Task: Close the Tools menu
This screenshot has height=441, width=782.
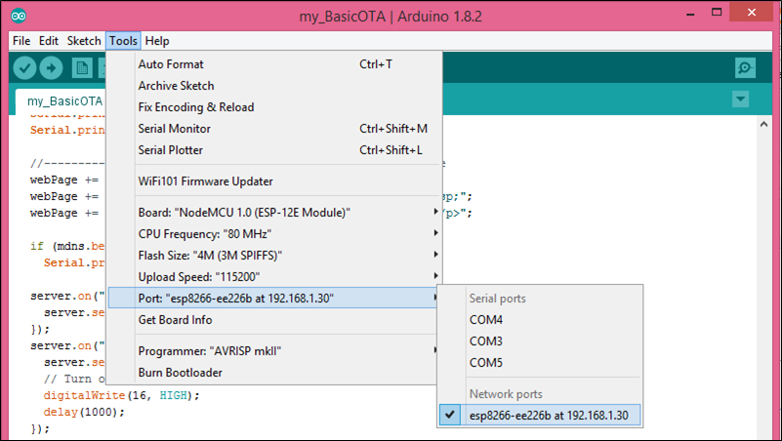Action: [123, 41]
